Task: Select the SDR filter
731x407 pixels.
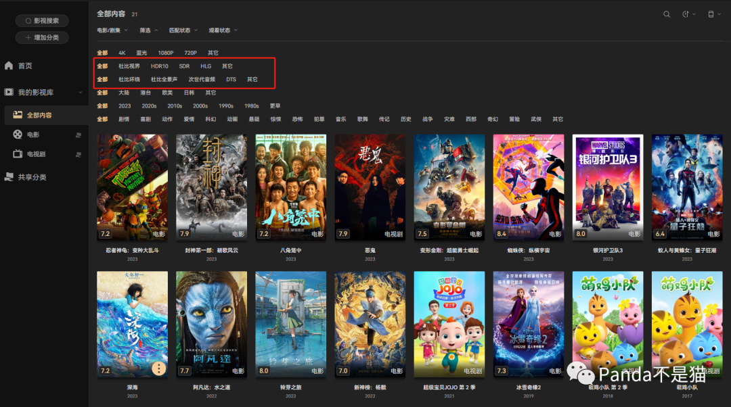Action: click(184, 66)
